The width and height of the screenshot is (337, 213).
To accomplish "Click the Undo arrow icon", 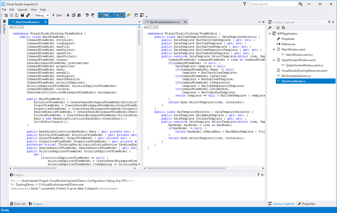I will (87, 15).
